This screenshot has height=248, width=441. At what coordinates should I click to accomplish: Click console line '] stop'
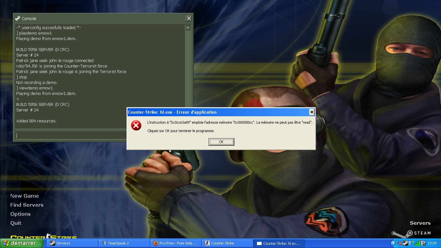[x=22, y=77]
